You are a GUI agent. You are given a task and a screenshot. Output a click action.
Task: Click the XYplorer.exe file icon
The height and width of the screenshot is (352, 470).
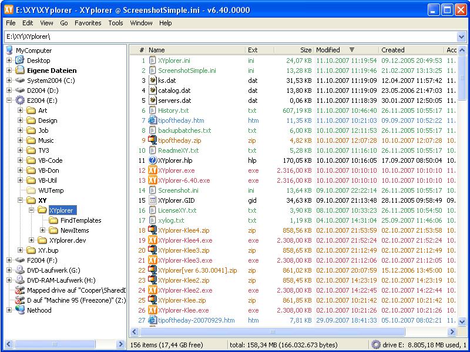click(153, 170)
